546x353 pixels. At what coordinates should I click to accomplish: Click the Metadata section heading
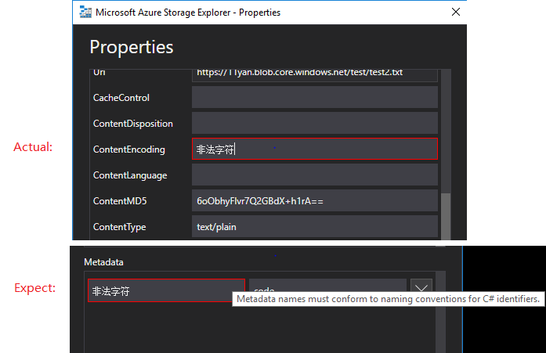click(x=103, y=262)
